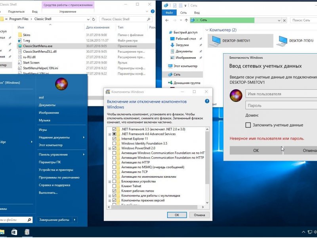Click the Network window search box

coord(304,20)
